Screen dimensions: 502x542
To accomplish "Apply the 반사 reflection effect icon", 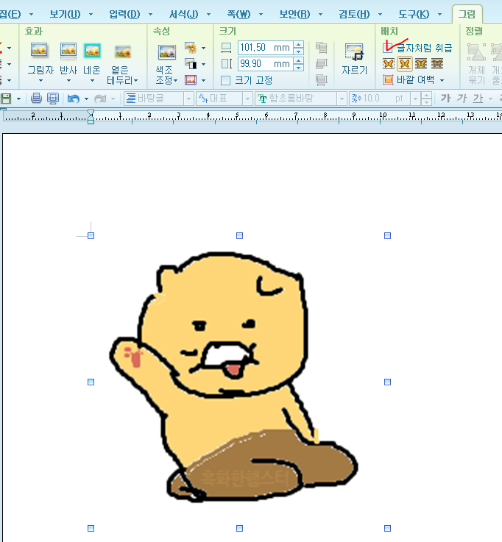I will [x=68, y=51].
